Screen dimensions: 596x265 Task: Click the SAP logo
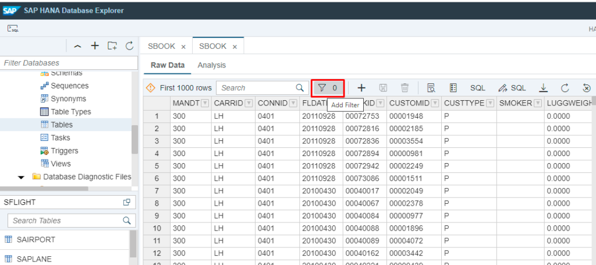pos(10,10)
